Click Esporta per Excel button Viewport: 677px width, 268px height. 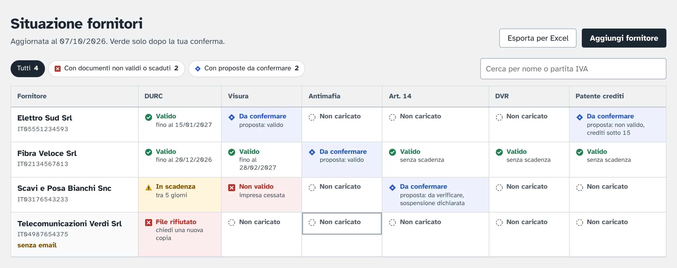pos(538,38)
